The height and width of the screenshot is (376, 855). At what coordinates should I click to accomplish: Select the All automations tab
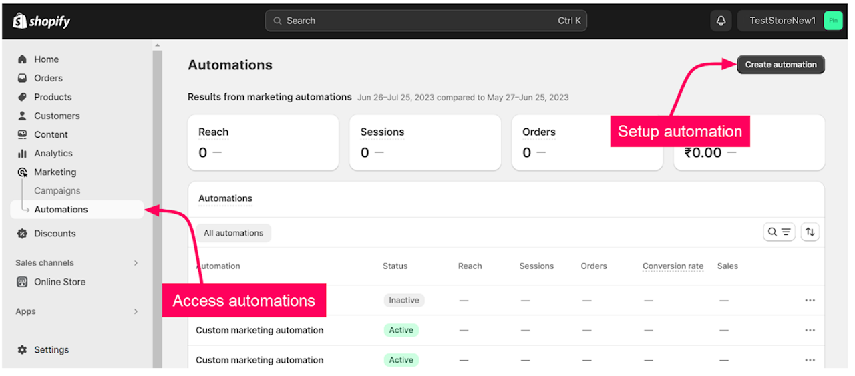click(233, 233)
